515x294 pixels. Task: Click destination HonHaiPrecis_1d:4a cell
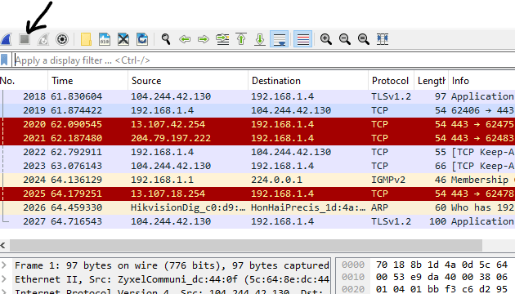[x=308, y=207]
